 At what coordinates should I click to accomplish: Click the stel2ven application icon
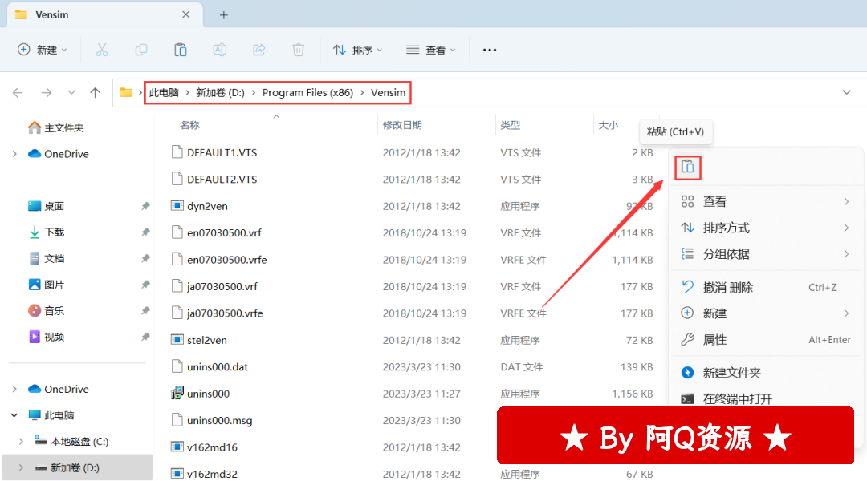[177, 340]
